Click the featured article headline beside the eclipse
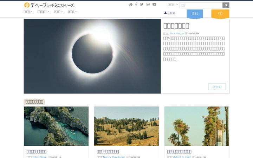Image resolution: width=253 pixels, height=158 pixels. (x=176, y=26)
